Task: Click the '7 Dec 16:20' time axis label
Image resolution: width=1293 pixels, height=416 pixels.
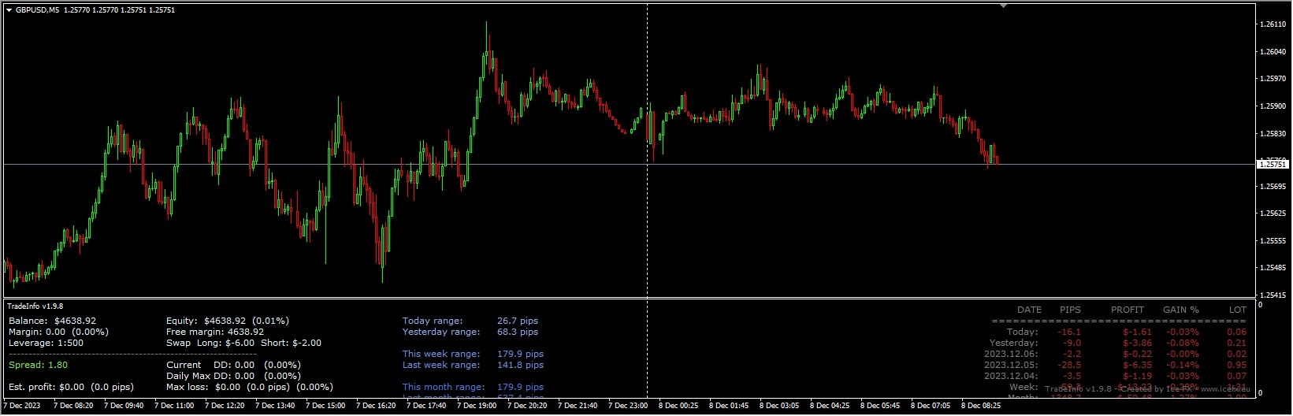Action: point(377,407)
